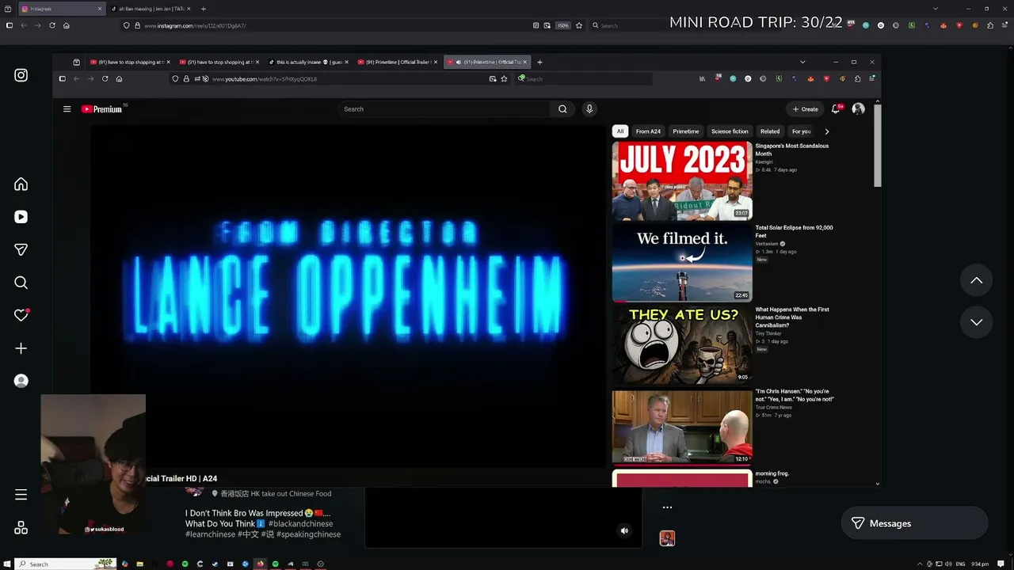Switch to the Instagram tab in back window

[x=62, y=9]
